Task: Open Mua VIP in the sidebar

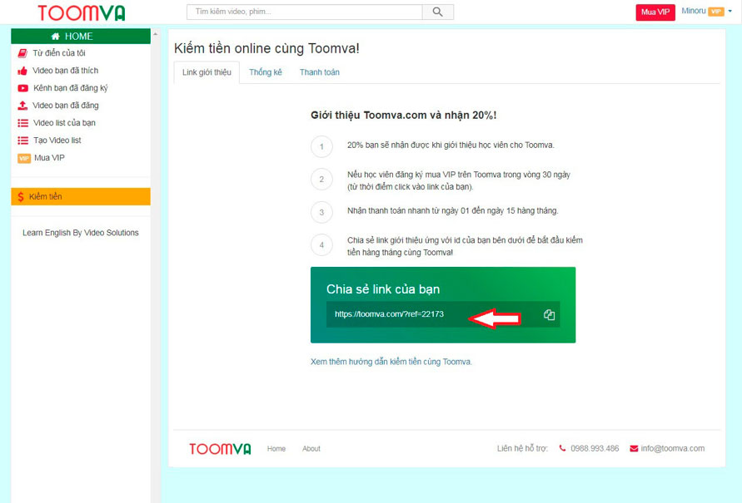Action: [49, 158]
